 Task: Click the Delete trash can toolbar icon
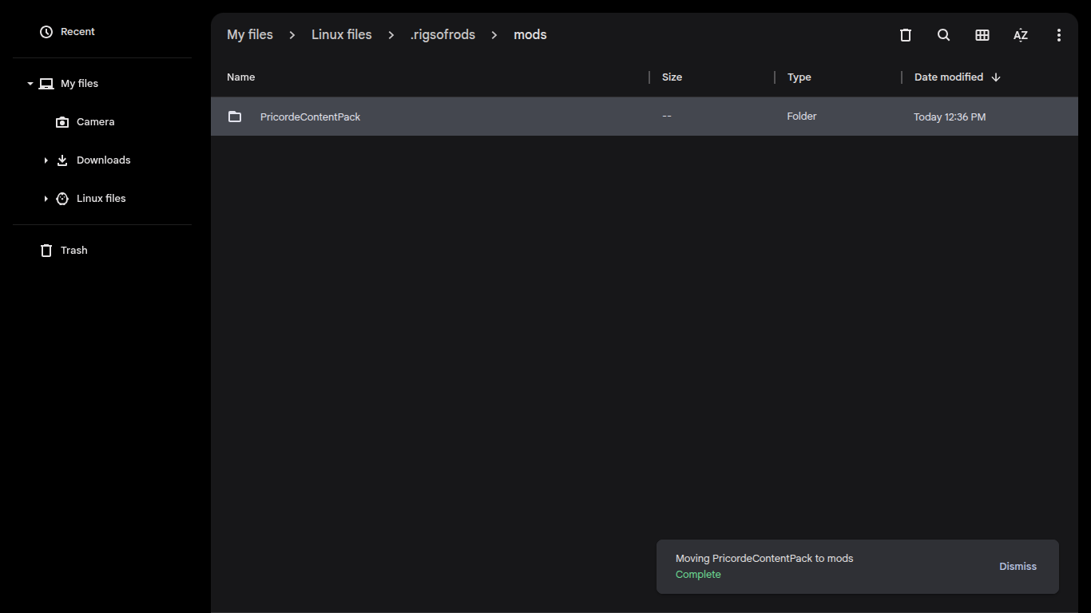click(905, 35)
